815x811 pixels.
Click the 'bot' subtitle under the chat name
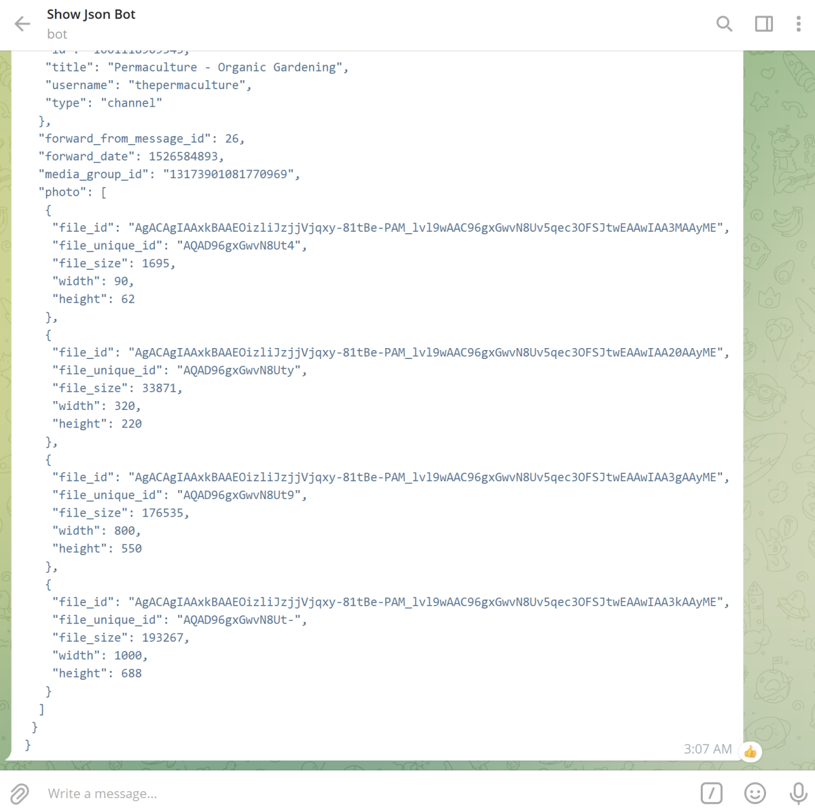click(57, 34)
